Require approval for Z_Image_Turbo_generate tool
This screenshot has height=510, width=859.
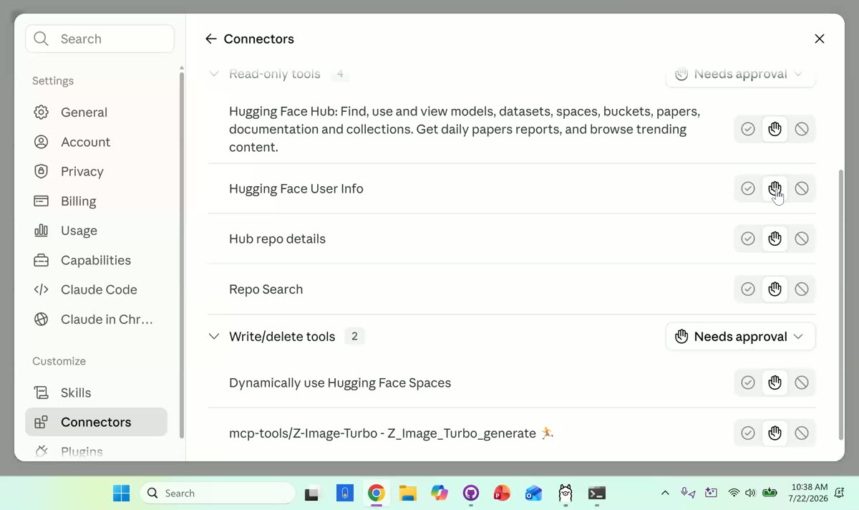pos(775,433)
